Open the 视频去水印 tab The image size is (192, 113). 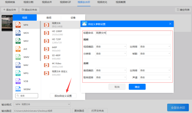(84, 2)
